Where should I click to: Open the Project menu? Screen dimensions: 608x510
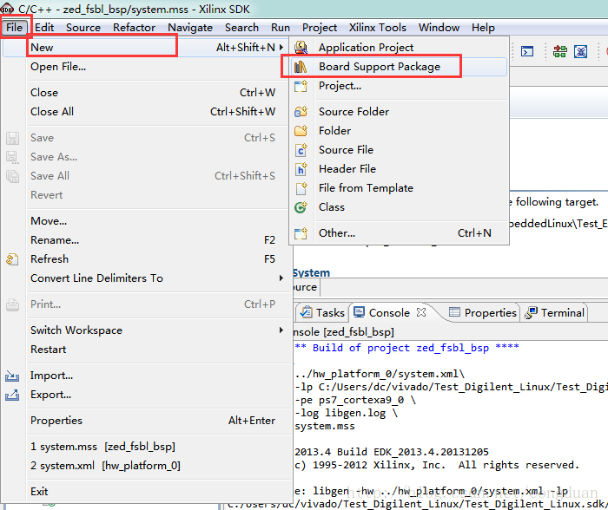click(x=320, y=28)
